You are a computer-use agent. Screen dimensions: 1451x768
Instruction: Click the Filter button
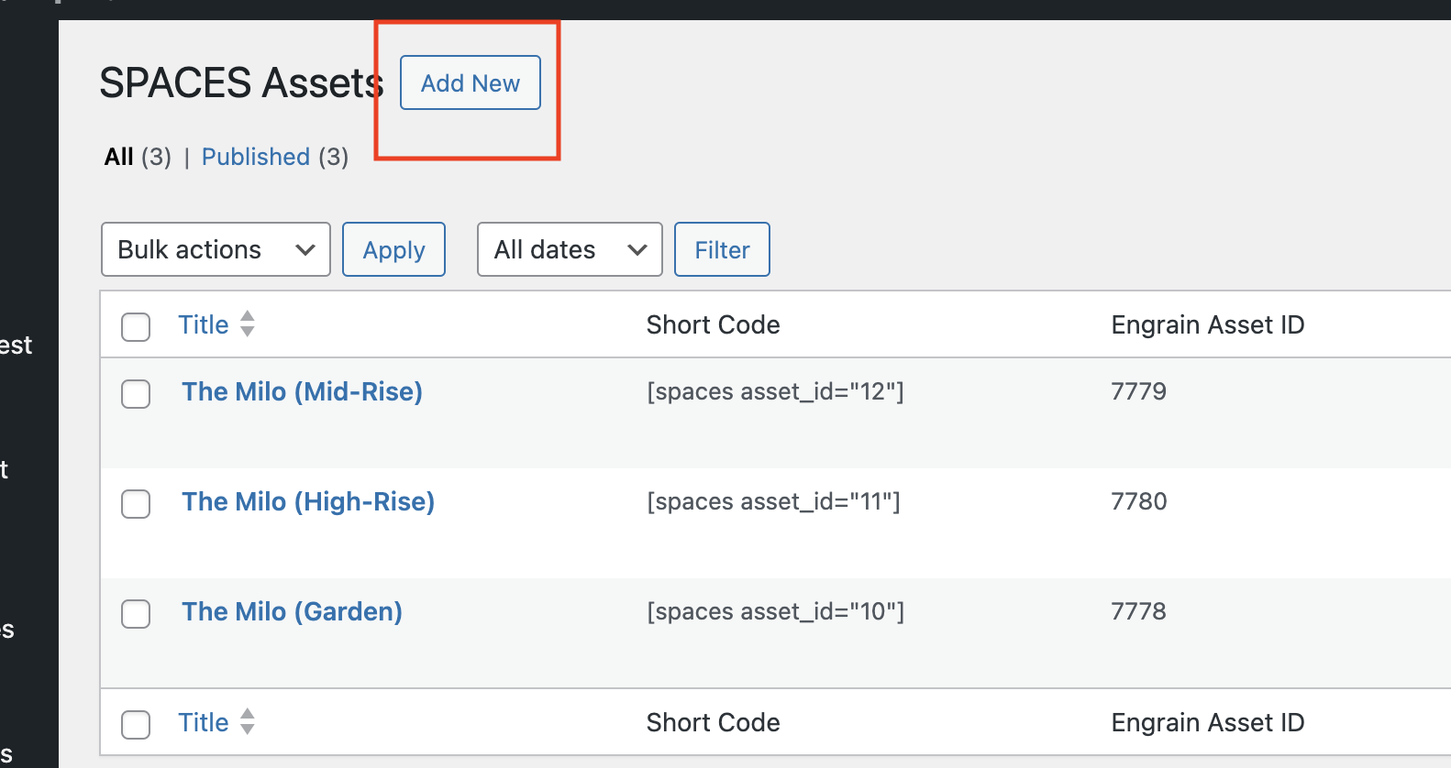click(722, 249)
